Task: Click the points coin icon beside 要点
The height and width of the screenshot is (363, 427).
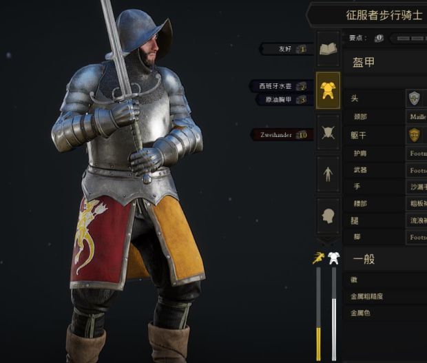Action: pyautogui.click(x=379, y=38)
